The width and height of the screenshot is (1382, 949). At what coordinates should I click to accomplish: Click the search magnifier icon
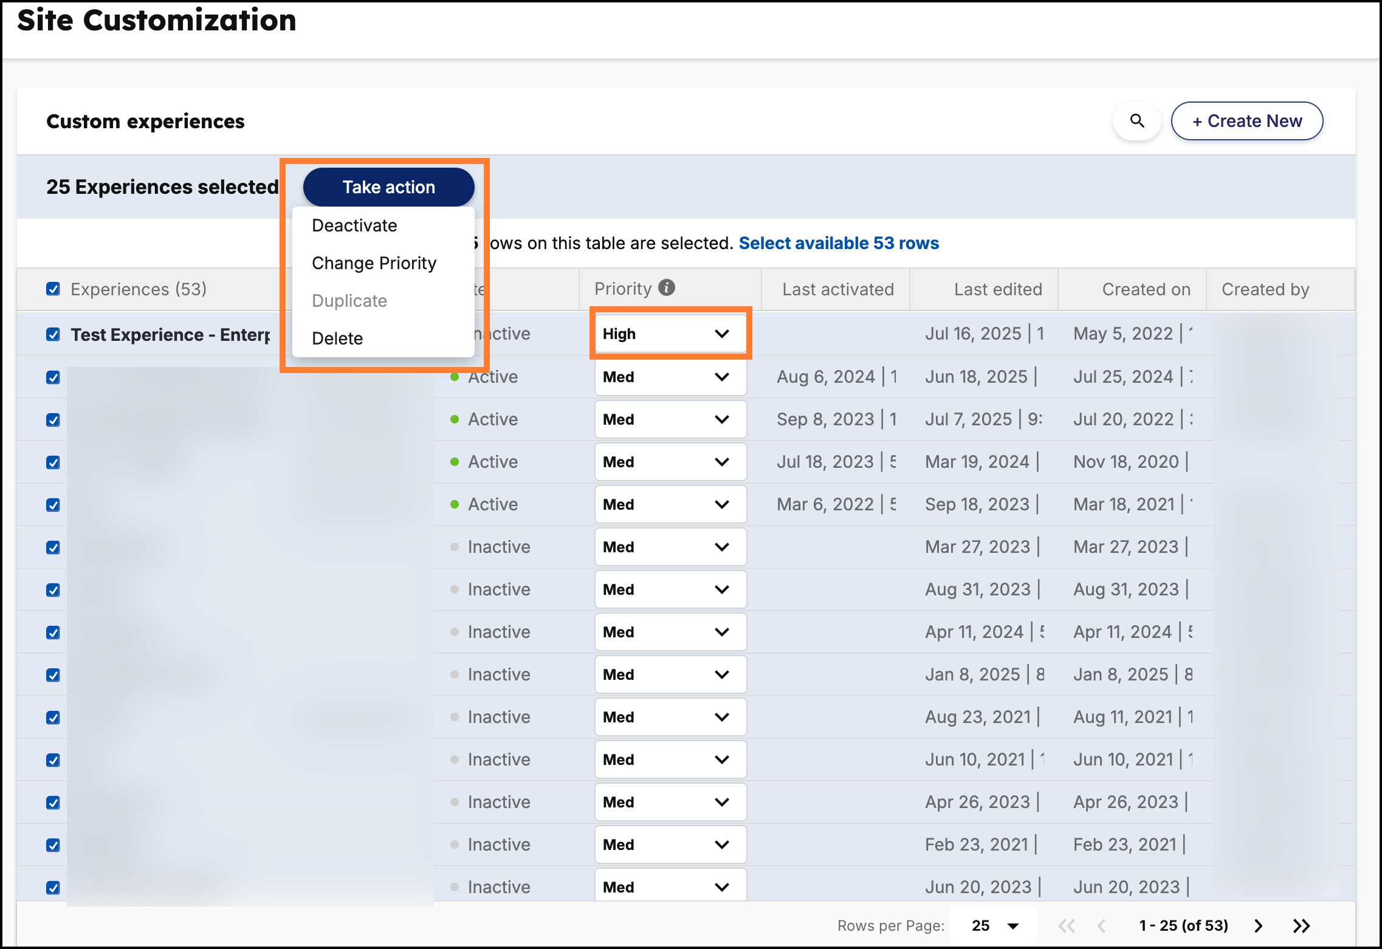coord(1137,121)
